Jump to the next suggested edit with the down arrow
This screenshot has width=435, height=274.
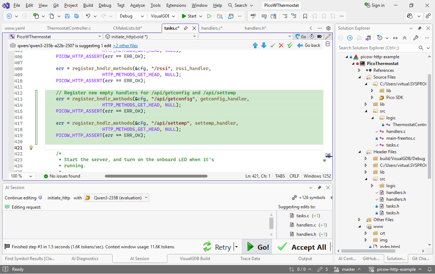264,45
